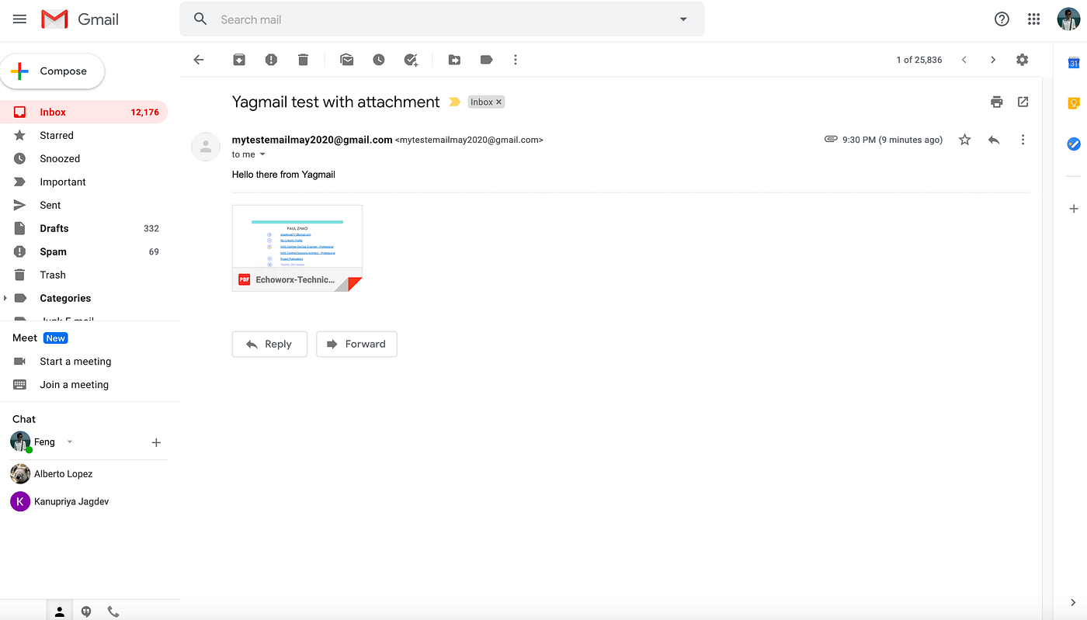Snooze this conversation
Screen dimensions: 1087x620
[378, 59]
